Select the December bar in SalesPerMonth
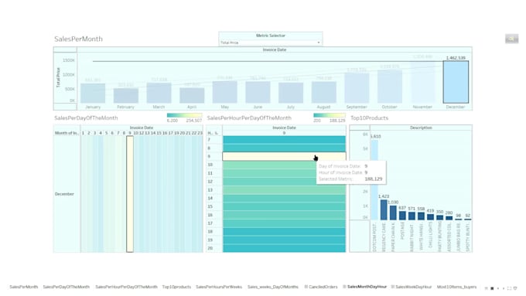 (x=456, y=82)
